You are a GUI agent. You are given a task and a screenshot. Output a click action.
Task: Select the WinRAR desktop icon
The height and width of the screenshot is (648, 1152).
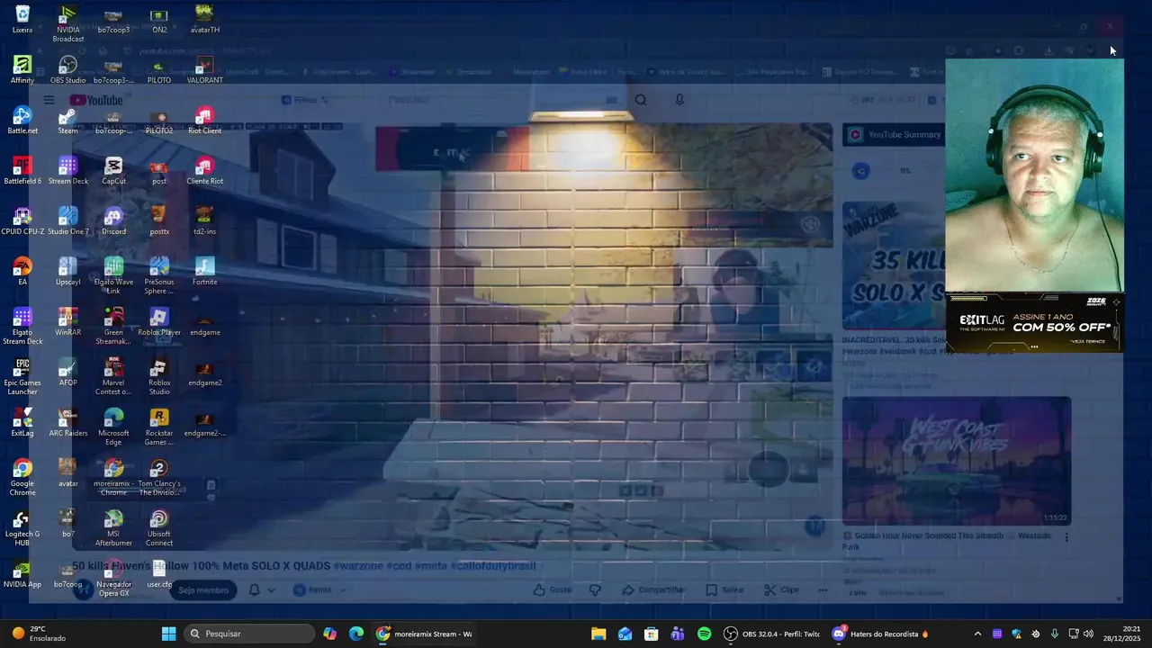pyautogui.click(x=67, y=322)
